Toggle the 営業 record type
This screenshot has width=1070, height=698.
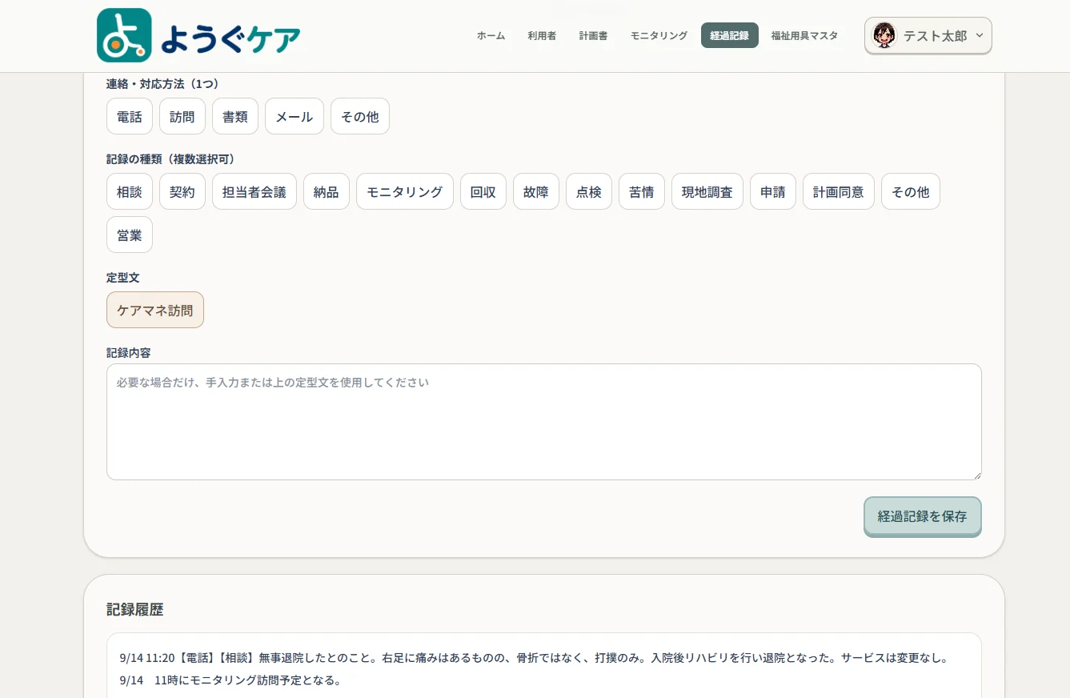[130, 235]
